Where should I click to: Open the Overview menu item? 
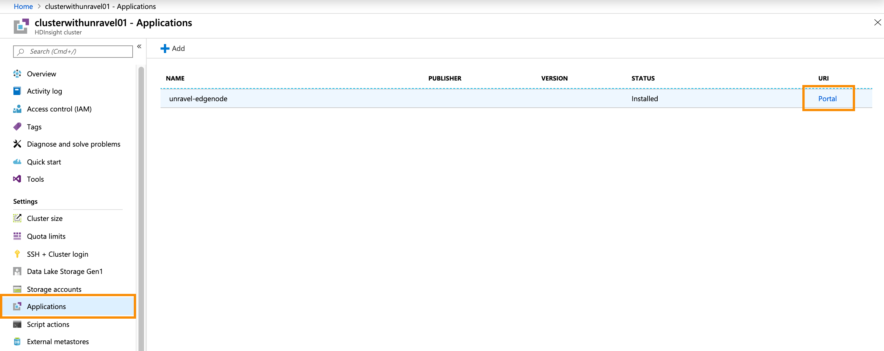[x=41, y=74]
